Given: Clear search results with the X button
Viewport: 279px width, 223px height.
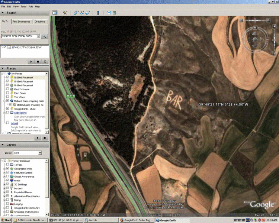Looking at the screenshot, I should coord(45,62).
